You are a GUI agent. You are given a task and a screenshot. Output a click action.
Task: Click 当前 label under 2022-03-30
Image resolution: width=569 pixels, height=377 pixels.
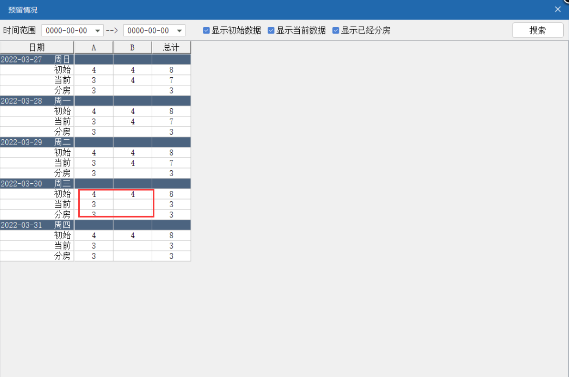pos(63,204)
